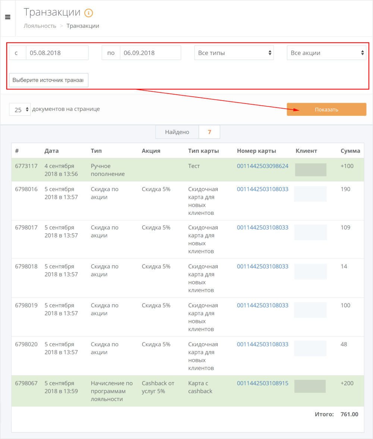Select transaction ID 6798019
373x439 pixels.
pos(26,306)
